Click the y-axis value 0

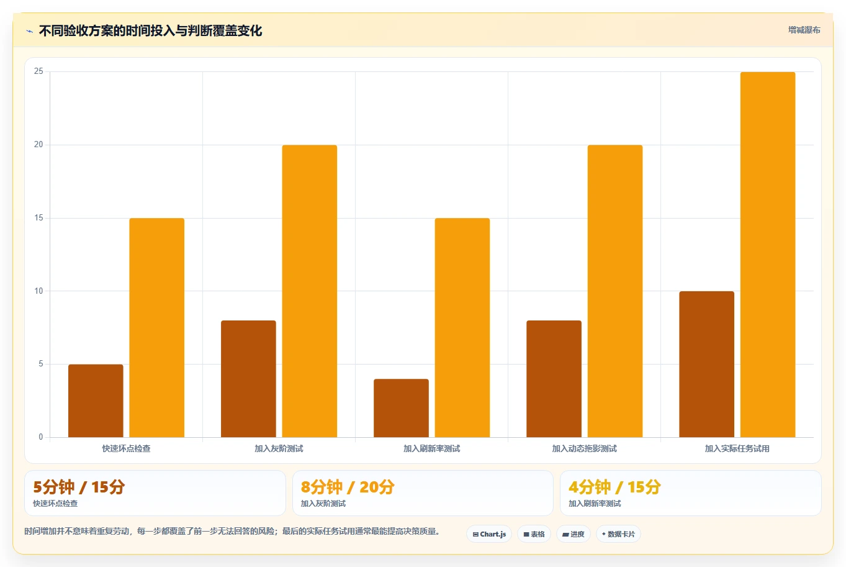(x=41, y=437)
